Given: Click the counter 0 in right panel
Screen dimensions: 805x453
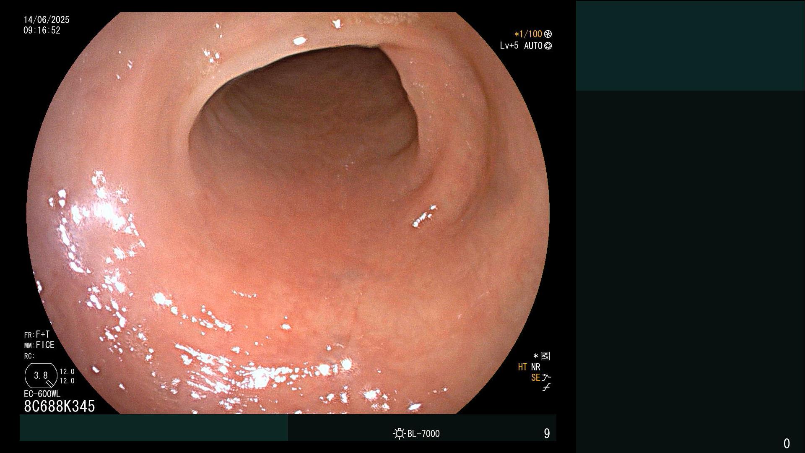Looking at the screenshot, I should pos(787,443).
